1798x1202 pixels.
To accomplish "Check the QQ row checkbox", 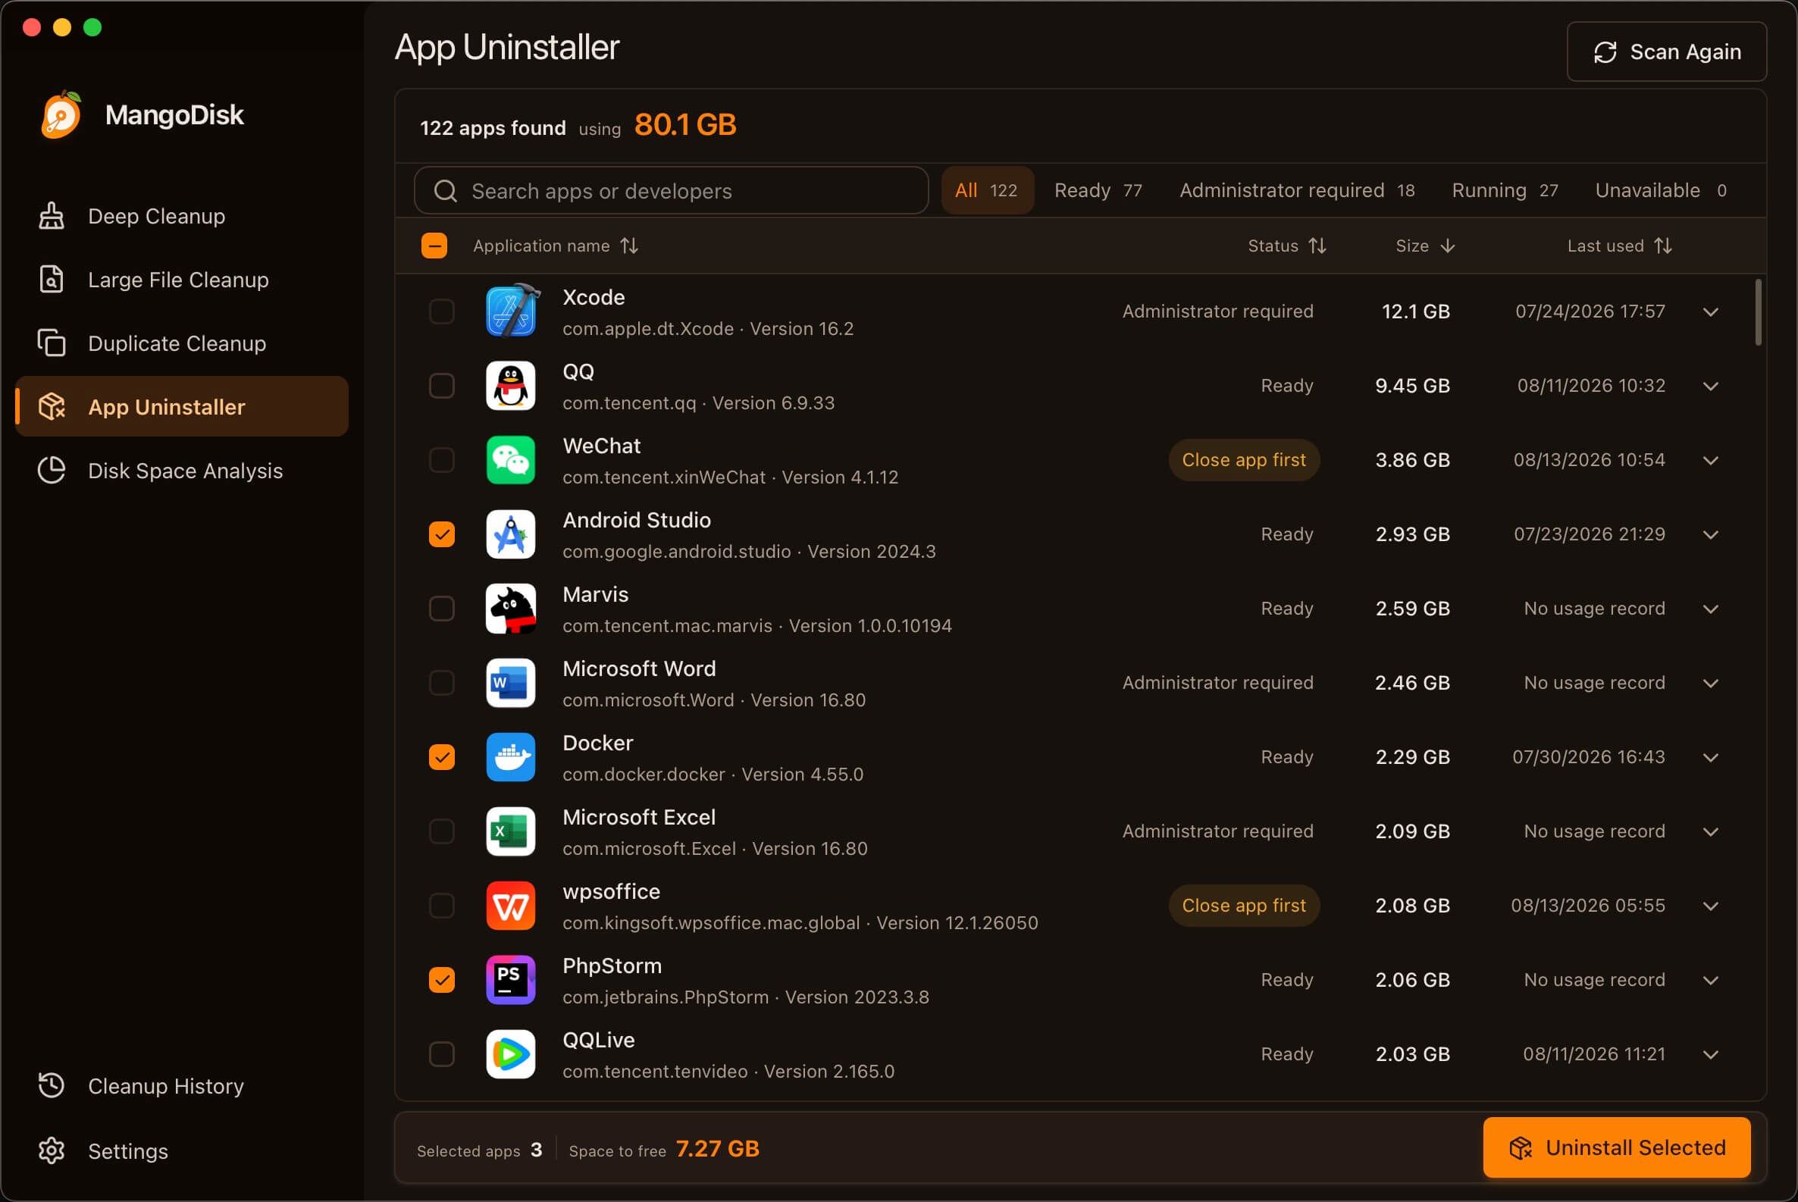I will 442,386.
